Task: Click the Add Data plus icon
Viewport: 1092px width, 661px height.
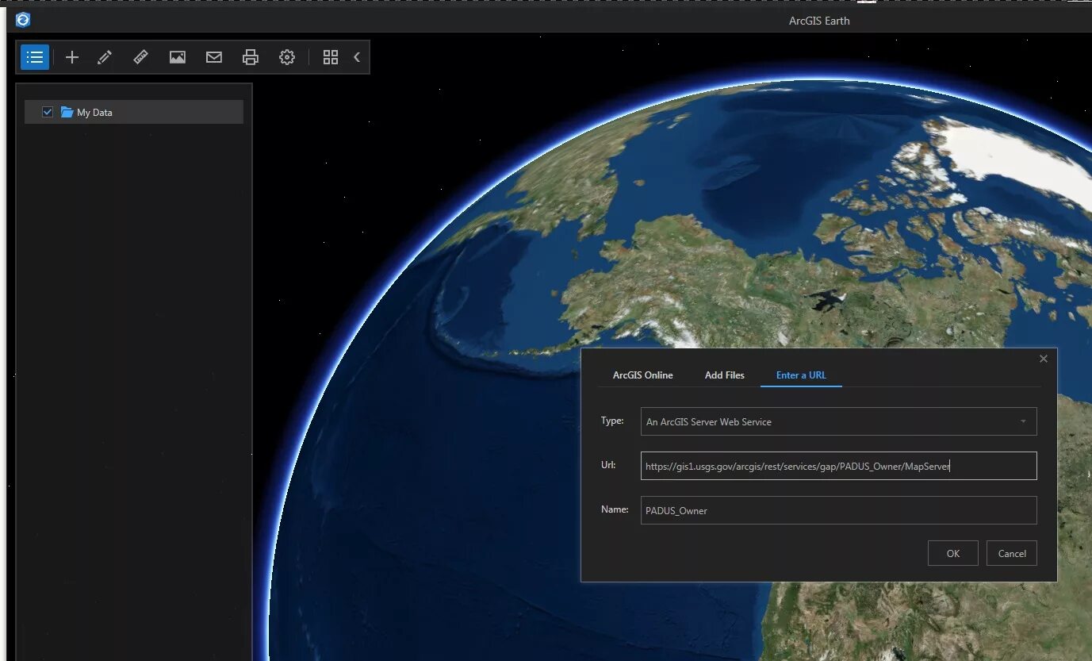Action: tap(72, 57)
